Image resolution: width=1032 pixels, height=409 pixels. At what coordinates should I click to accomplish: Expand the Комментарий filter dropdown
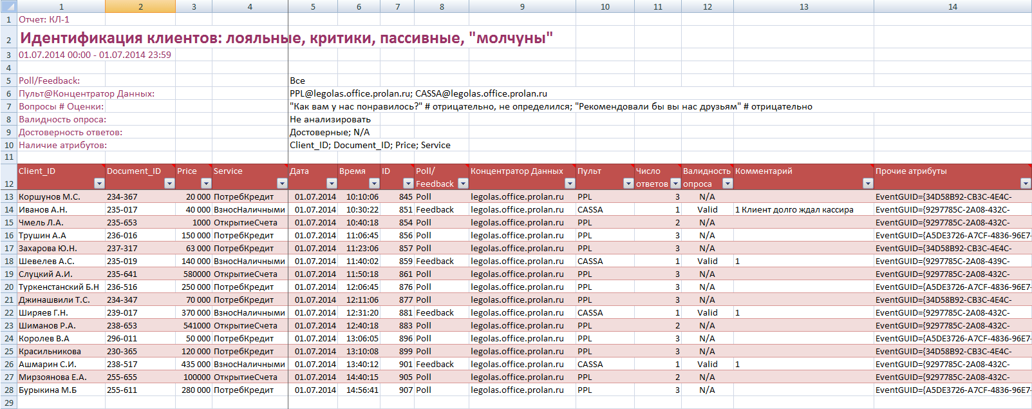pyautogui.click(x=868, y=184)
